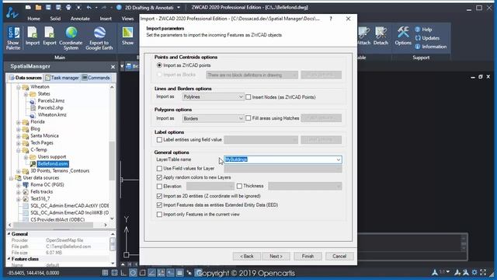The image size is (497, 280).
Task: Click the save quick-access icon
Action: point(48,7)
